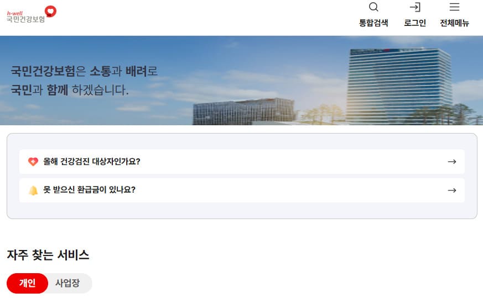Click the login arrow icon

click(x=414, y=7)
